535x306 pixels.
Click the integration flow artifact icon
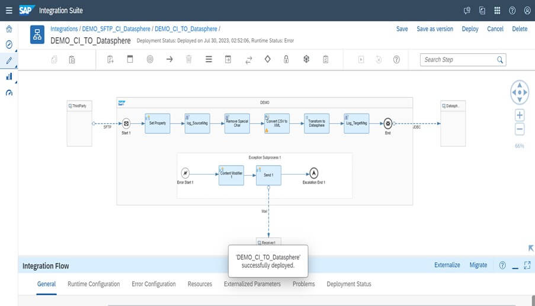[37, 34]
